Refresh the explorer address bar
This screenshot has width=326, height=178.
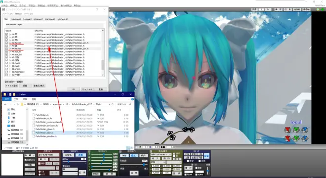113,104
